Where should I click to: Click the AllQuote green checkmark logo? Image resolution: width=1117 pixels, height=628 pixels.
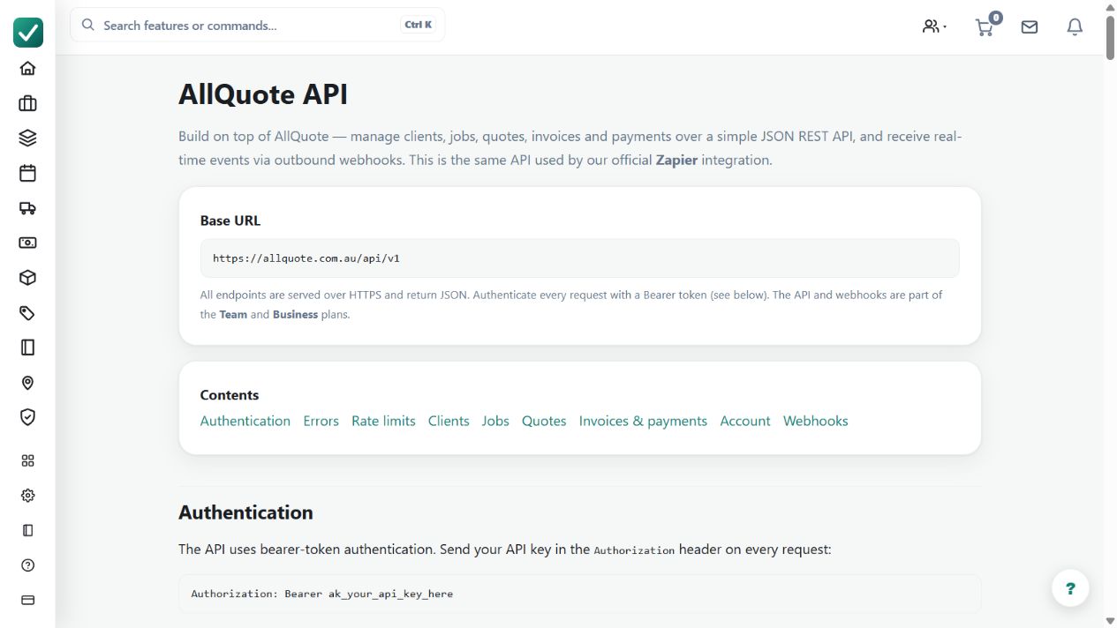click(28, 33)
